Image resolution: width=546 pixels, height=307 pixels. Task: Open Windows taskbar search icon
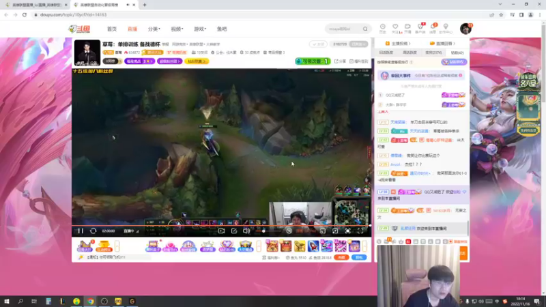pos(20,301)
